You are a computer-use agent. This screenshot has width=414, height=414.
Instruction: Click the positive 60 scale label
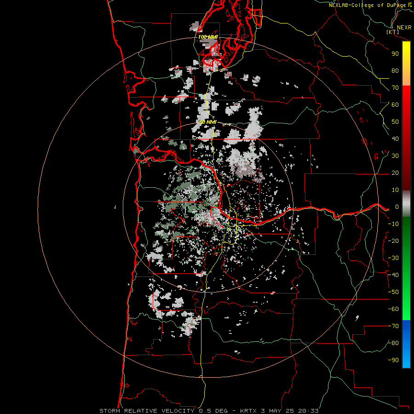pos(395,105)
